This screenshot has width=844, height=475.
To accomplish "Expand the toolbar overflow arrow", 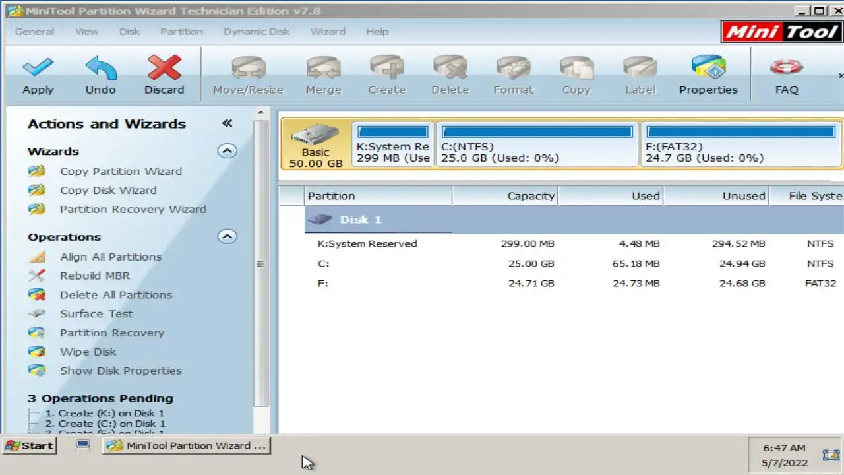I will (x=840, y=75).
